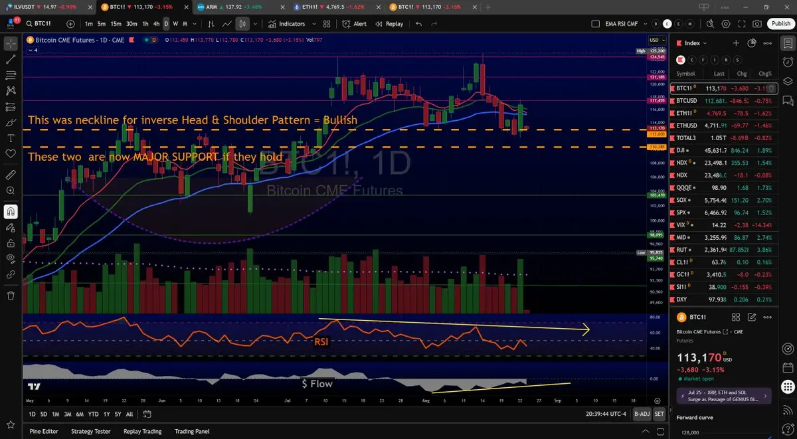Open the advanced view pie icon in watchlist
The image size is (797, 439).
pyautogui.click(x=752, y=43)
